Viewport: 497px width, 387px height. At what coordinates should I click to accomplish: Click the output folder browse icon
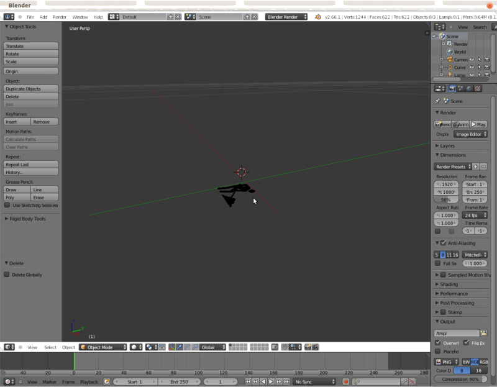pos(483,333)
